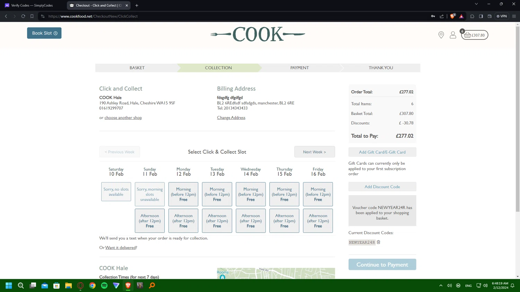Image resolution: width=520 pixels, height=292 pixels.
Task: Click the browser address bar URL
Action: pos(93,16)
